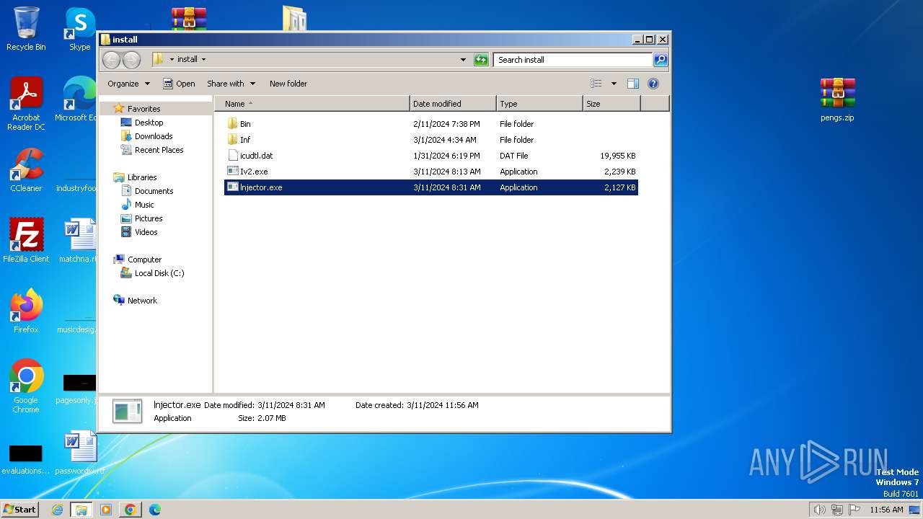Viewport: 923px width, 519px height.
Task: Click the Open toolbar button
Action: coord(179,84)
